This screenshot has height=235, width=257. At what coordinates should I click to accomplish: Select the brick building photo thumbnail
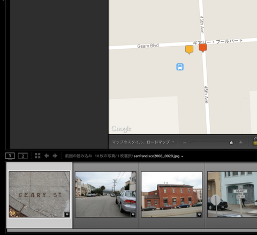click(172, 194)
